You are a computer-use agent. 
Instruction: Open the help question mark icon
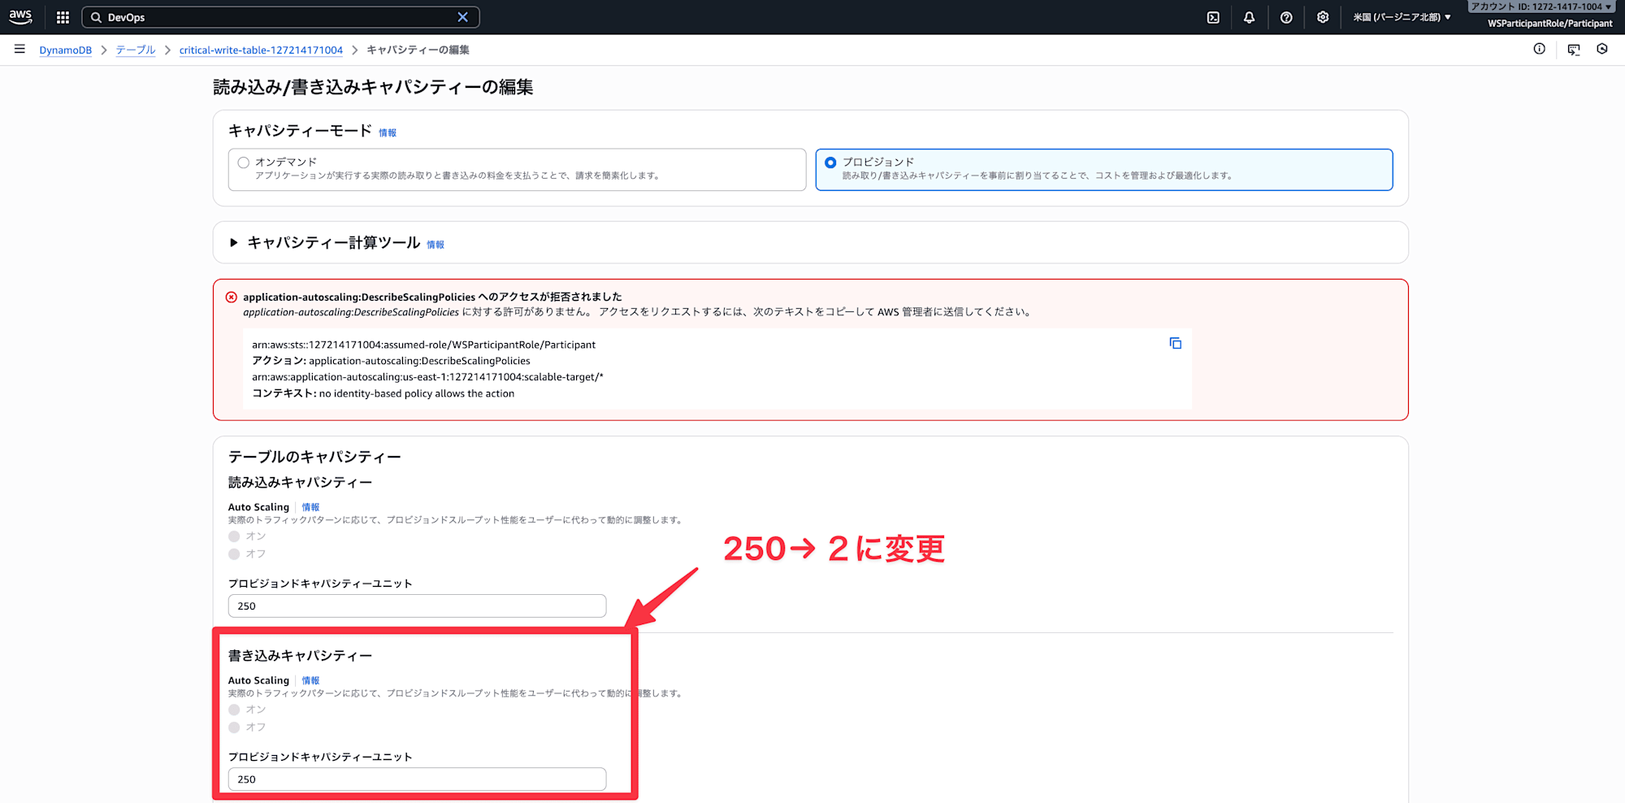point(1286,17)
